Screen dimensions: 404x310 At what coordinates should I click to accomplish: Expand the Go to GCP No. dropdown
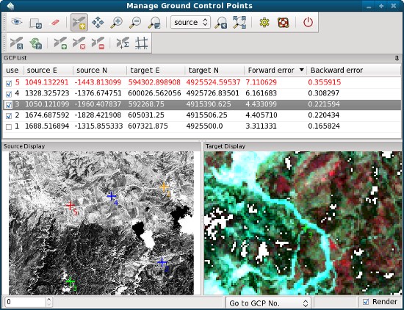(x=268, y=303)
